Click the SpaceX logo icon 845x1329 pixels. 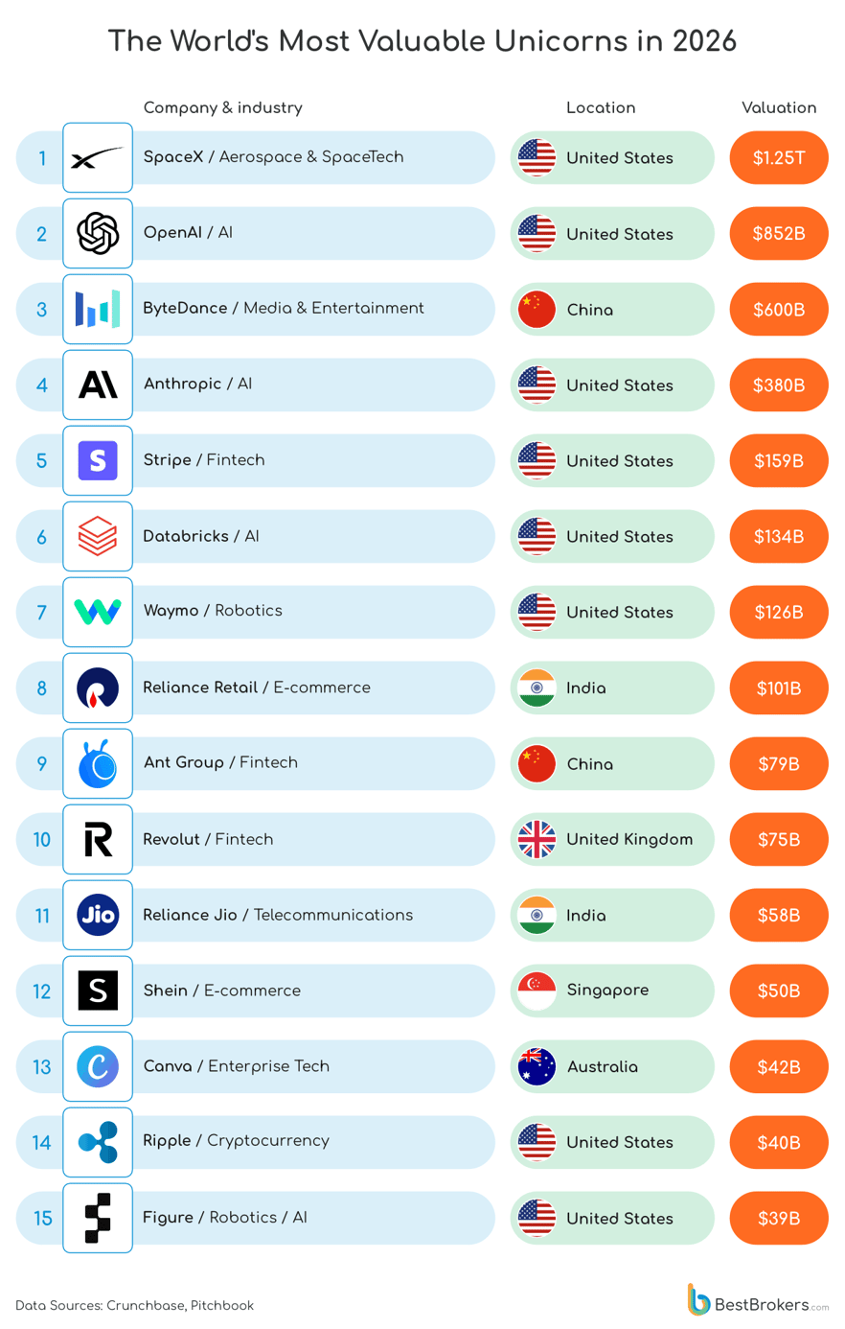click(x=98, y=157)
